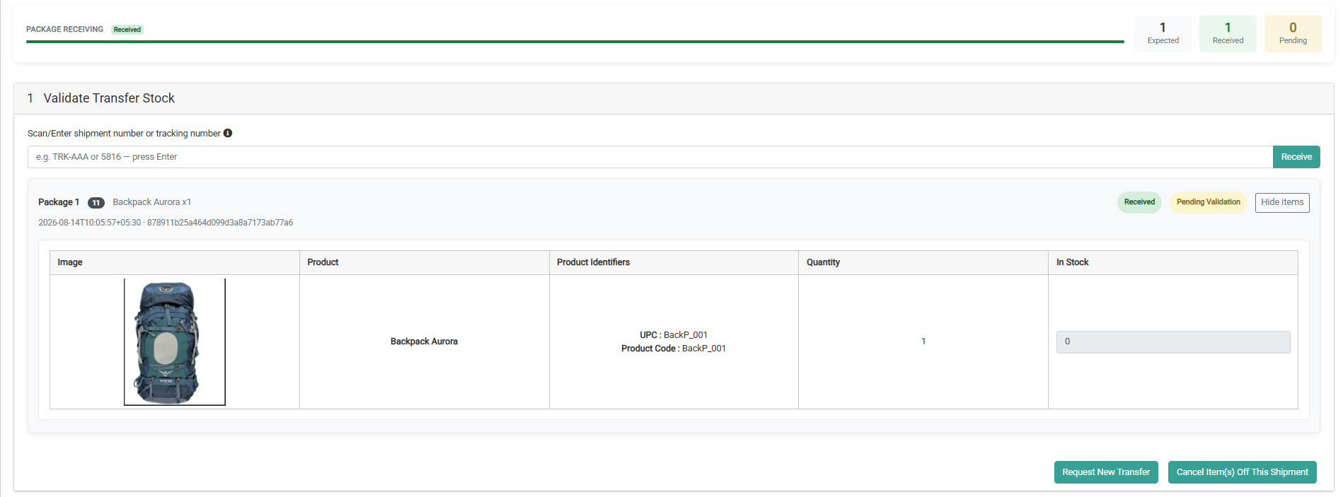This screenshot has height=497, width=1343.
Task: Click the Received count tile at top
Action: pos(1228,34)
